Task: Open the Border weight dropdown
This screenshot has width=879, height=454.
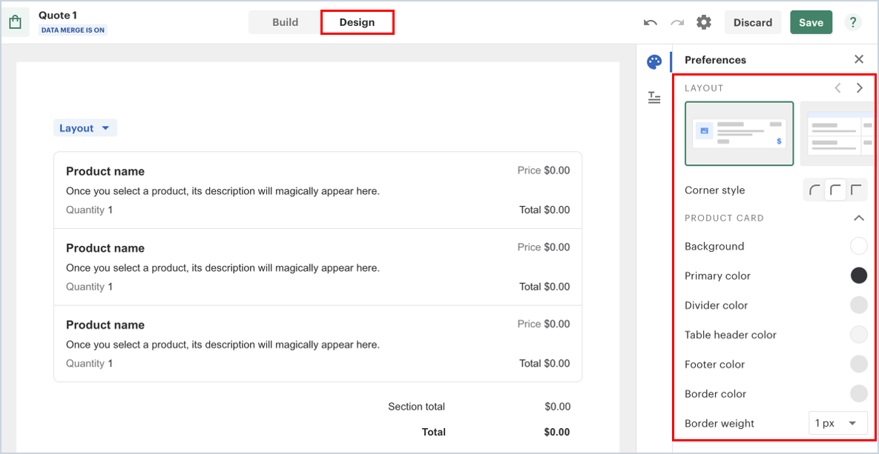Action: click(837, 423)
